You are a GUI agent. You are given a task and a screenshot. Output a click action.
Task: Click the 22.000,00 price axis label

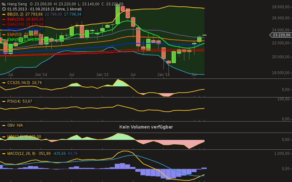(x=281, y=43)
